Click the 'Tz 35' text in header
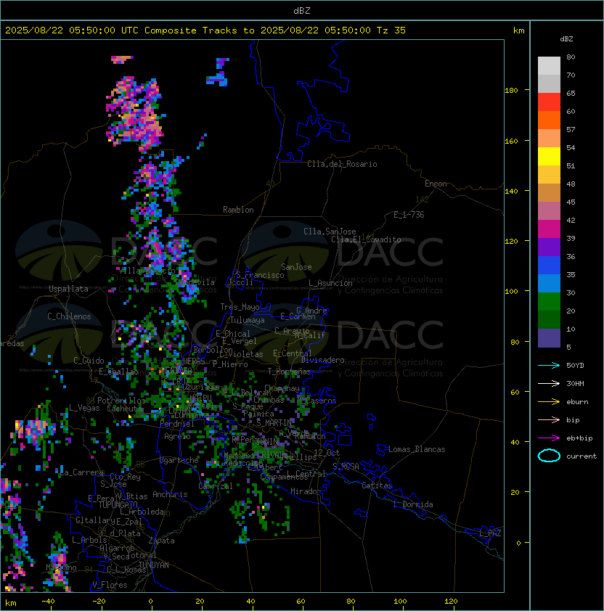 pyautogui.click(x=391, y=30)
